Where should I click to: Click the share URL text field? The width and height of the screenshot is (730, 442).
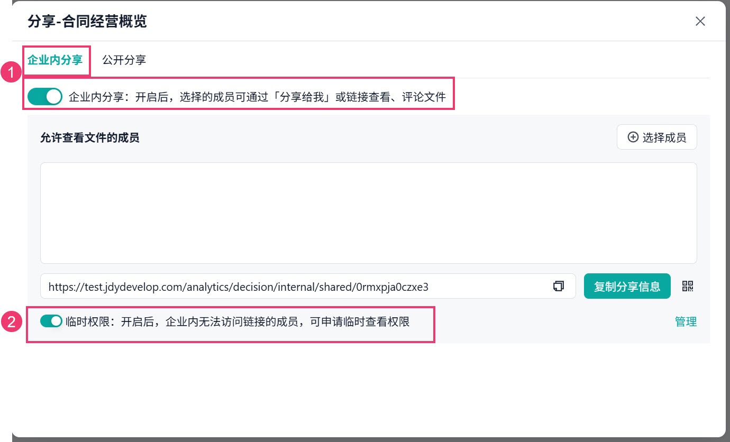(308, 286)
